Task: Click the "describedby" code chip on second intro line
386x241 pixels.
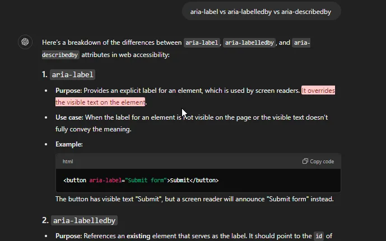Action: pyautogui.click(x=60, y=55)
